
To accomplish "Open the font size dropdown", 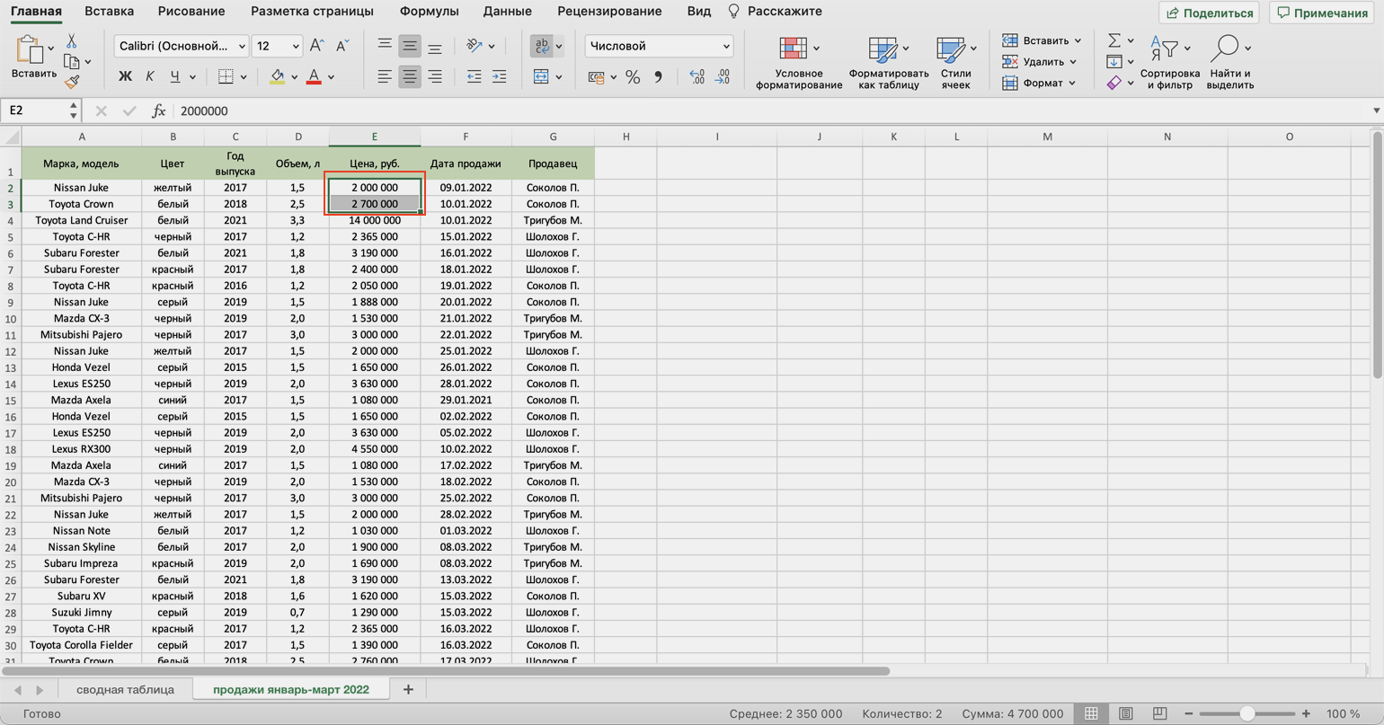I will click(277, 46).
